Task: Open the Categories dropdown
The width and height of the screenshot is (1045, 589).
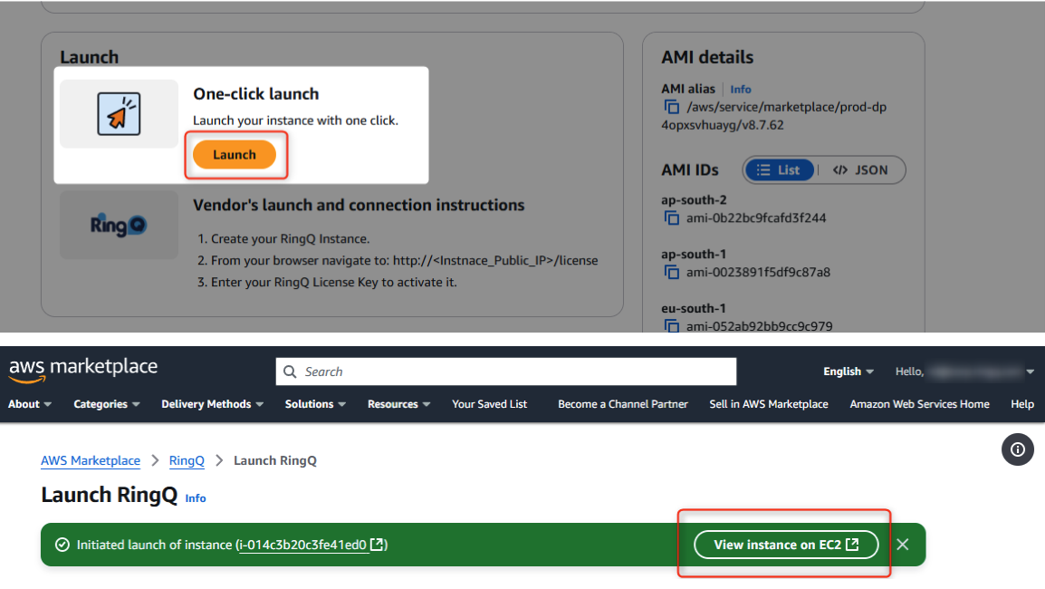Action: [105, 404]
